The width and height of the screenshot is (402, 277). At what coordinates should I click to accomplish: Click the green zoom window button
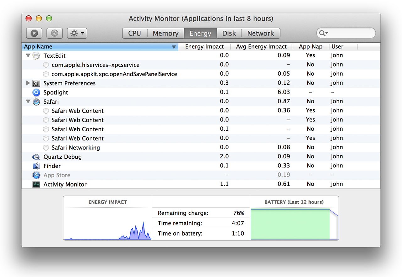[x=49, y=19]
